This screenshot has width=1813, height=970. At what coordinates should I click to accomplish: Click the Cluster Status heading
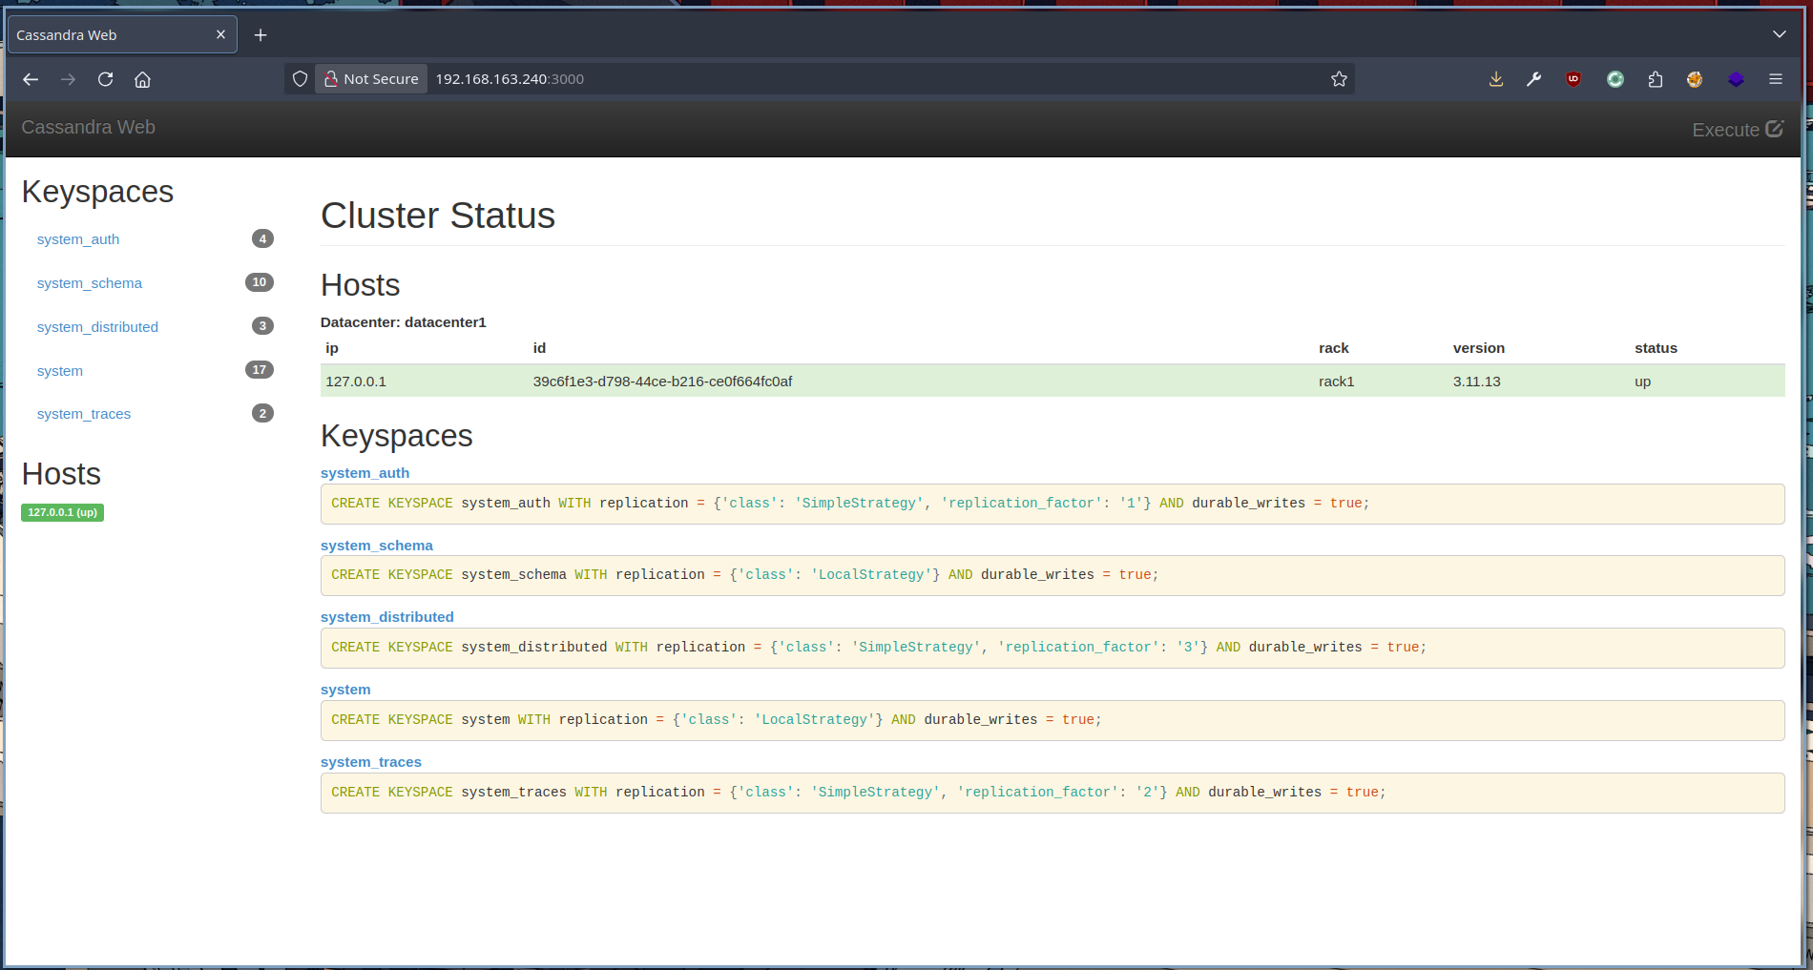coord(438,216)
